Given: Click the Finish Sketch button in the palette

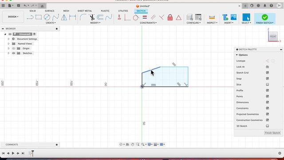Looking at the screenshot, I should click(272, 133).
